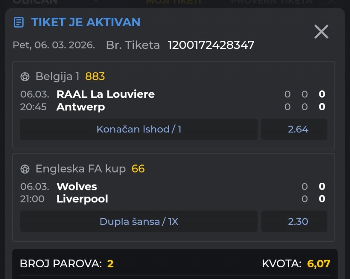The image size is (350, 279).
Task: Click the soccer ball icon next to Belgija 1
Action: coord(25,77)
